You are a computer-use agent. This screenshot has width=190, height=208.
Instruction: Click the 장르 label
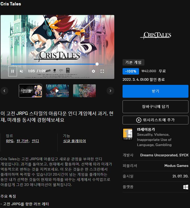click(x=10, y=136)
